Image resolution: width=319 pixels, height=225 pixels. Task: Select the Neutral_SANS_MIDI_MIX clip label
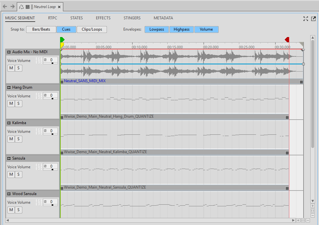tap(85, 81)
